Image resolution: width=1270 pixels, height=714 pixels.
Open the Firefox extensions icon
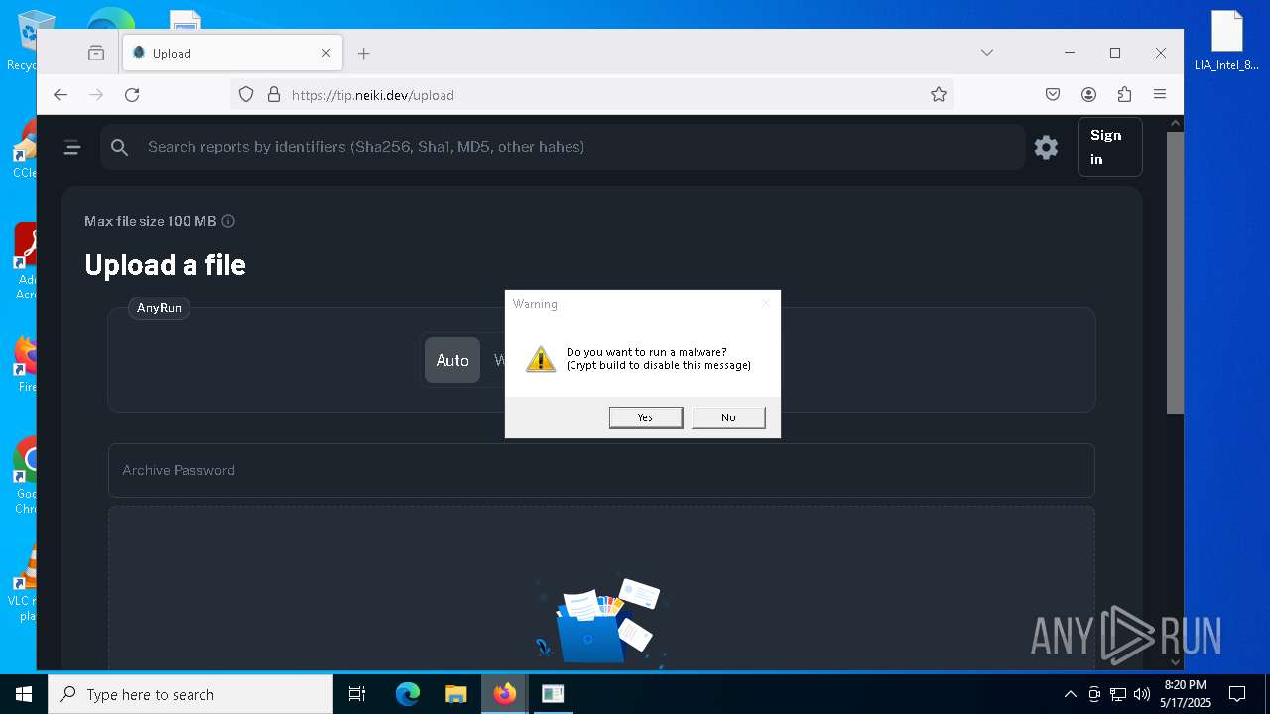[1124, 95]
